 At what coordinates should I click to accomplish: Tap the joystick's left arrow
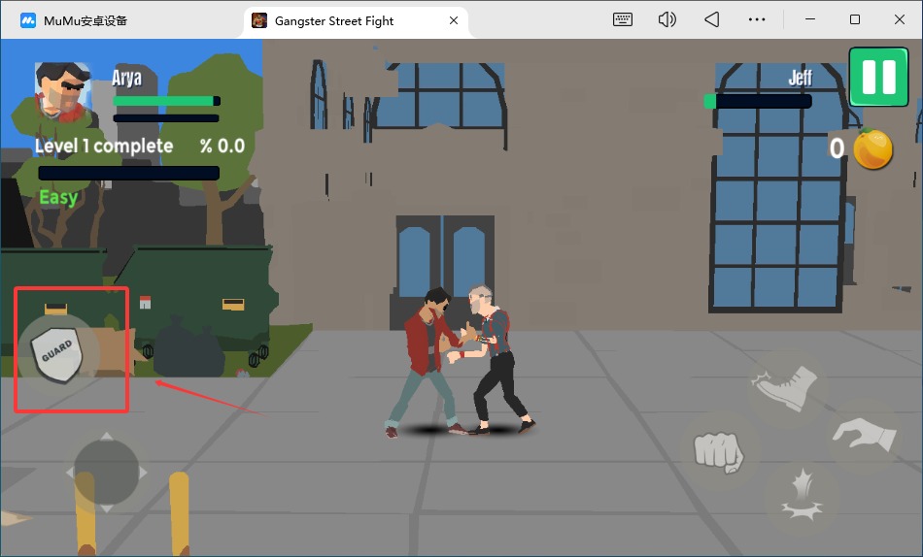[70, 473]
